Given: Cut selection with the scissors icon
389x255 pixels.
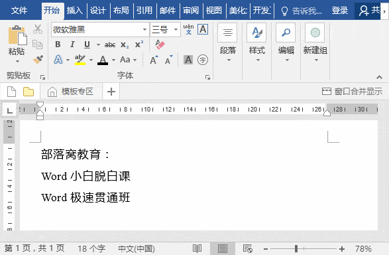Looking at the screenshot, I should coord(38,29).
